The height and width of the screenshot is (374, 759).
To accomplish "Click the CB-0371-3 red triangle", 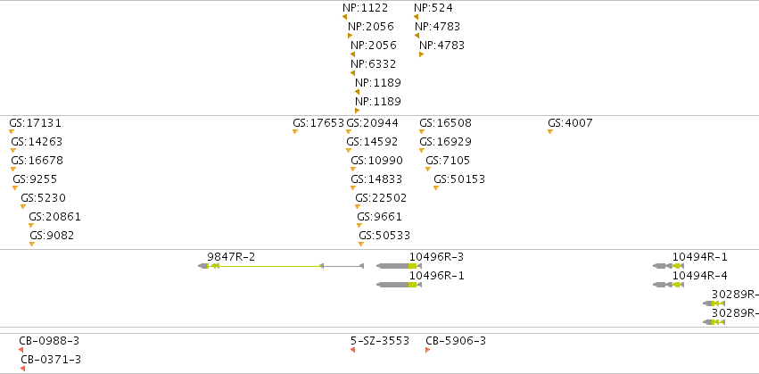I will pyautogui.click(x=23, y=369).
